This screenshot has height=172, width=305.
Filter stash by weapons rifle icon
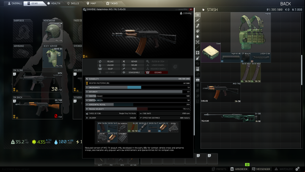click(x=198, y=20)
